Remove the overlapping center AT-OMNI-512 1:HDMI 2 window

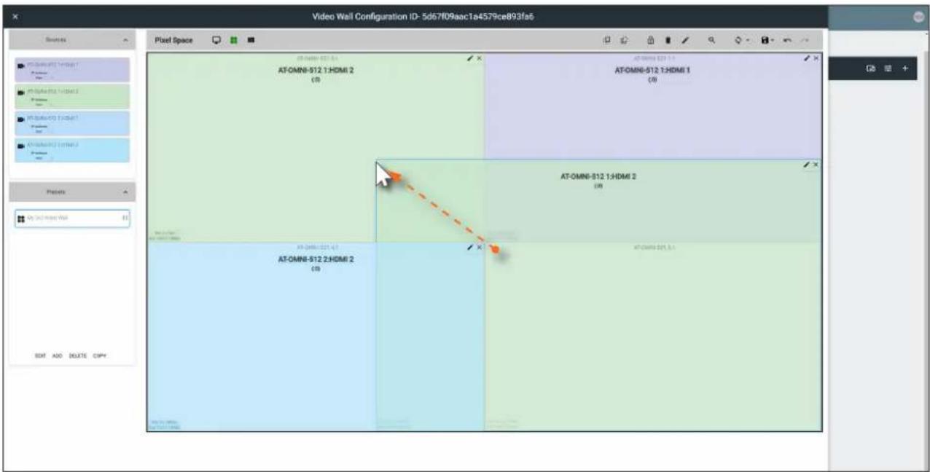click(816, 165)
